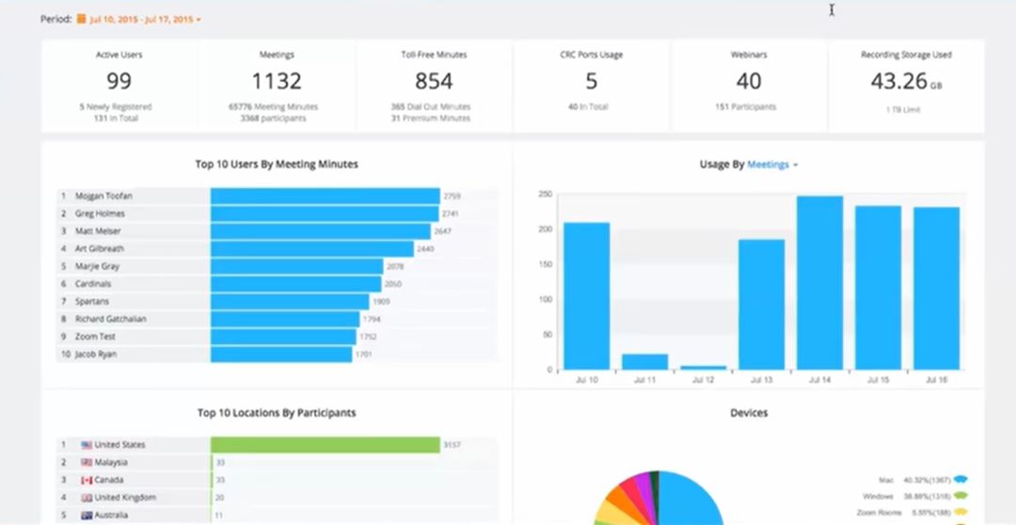Click the "Devices" chart heading

pos(749,413)
